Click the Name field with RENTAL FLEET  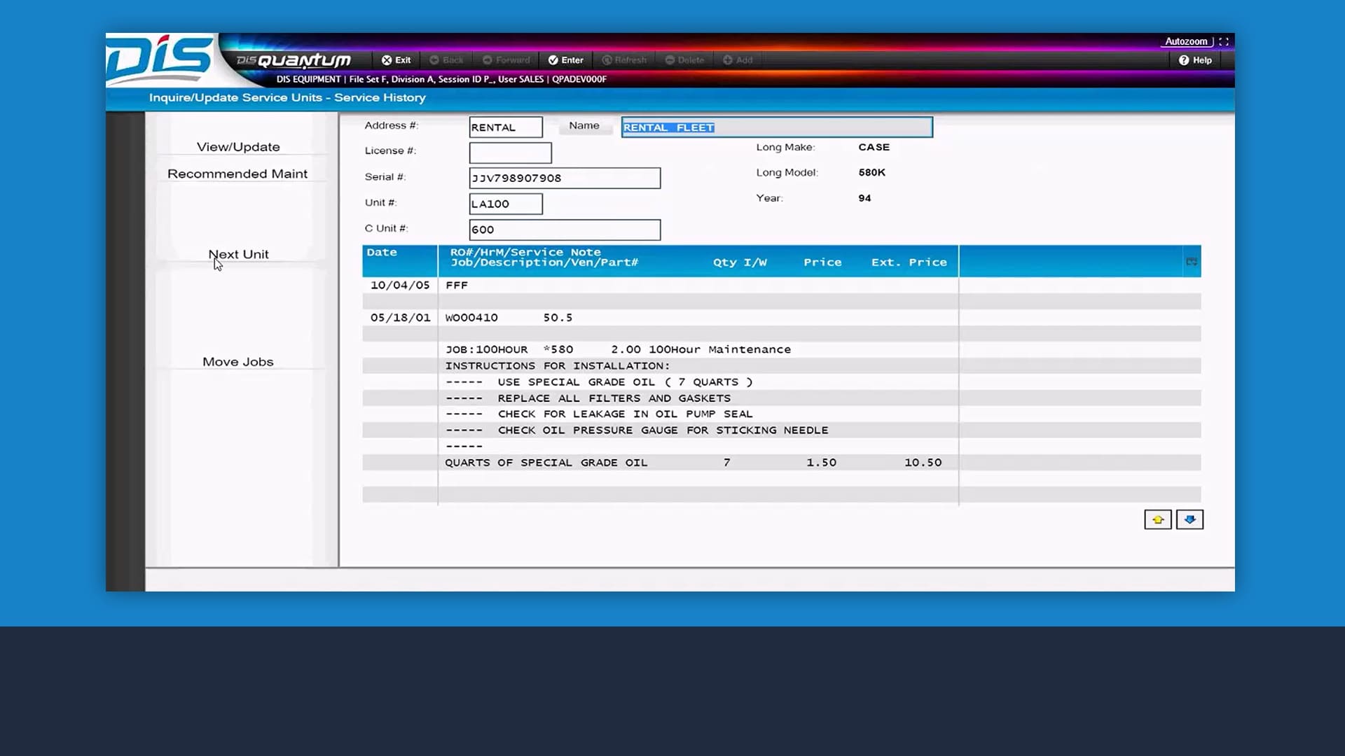(x=777, y=127)
